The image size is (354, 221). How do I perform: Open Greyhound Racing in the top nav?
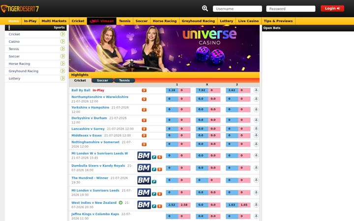(198, 21)
